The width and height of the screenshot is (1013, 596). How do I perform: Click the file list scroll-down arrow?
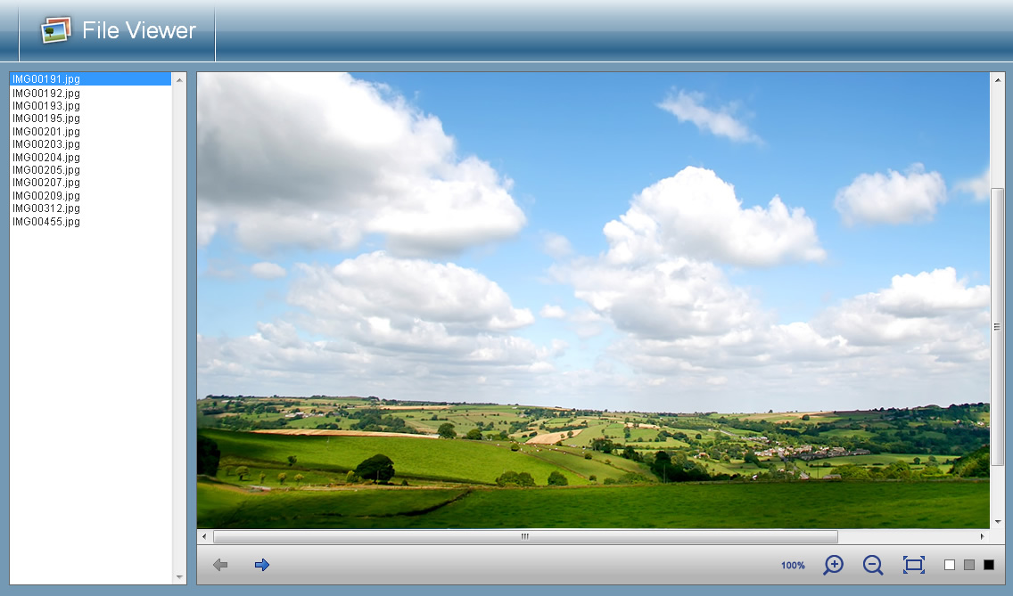[179, 577]
